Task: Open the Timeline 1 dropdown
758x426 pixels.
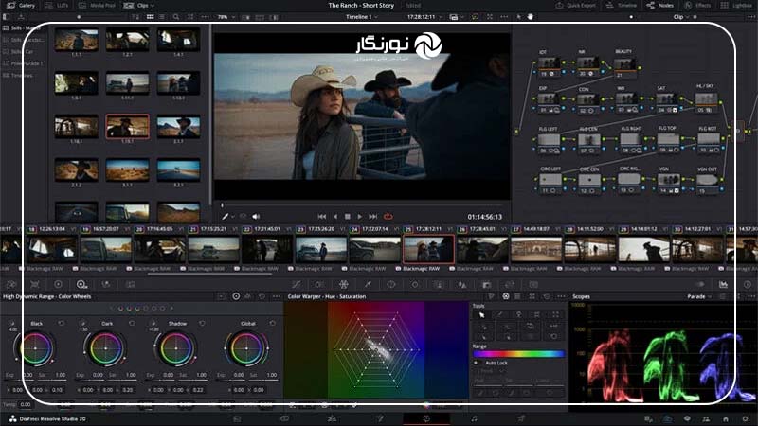Action: pos(362,17)
